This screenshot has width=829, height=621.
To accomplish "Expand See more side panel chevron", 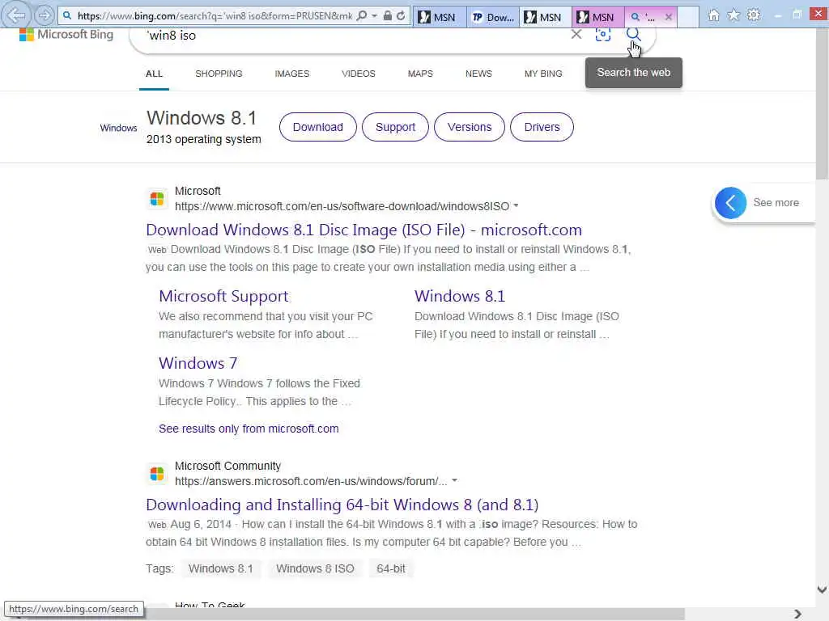I will tap(731, 203).
